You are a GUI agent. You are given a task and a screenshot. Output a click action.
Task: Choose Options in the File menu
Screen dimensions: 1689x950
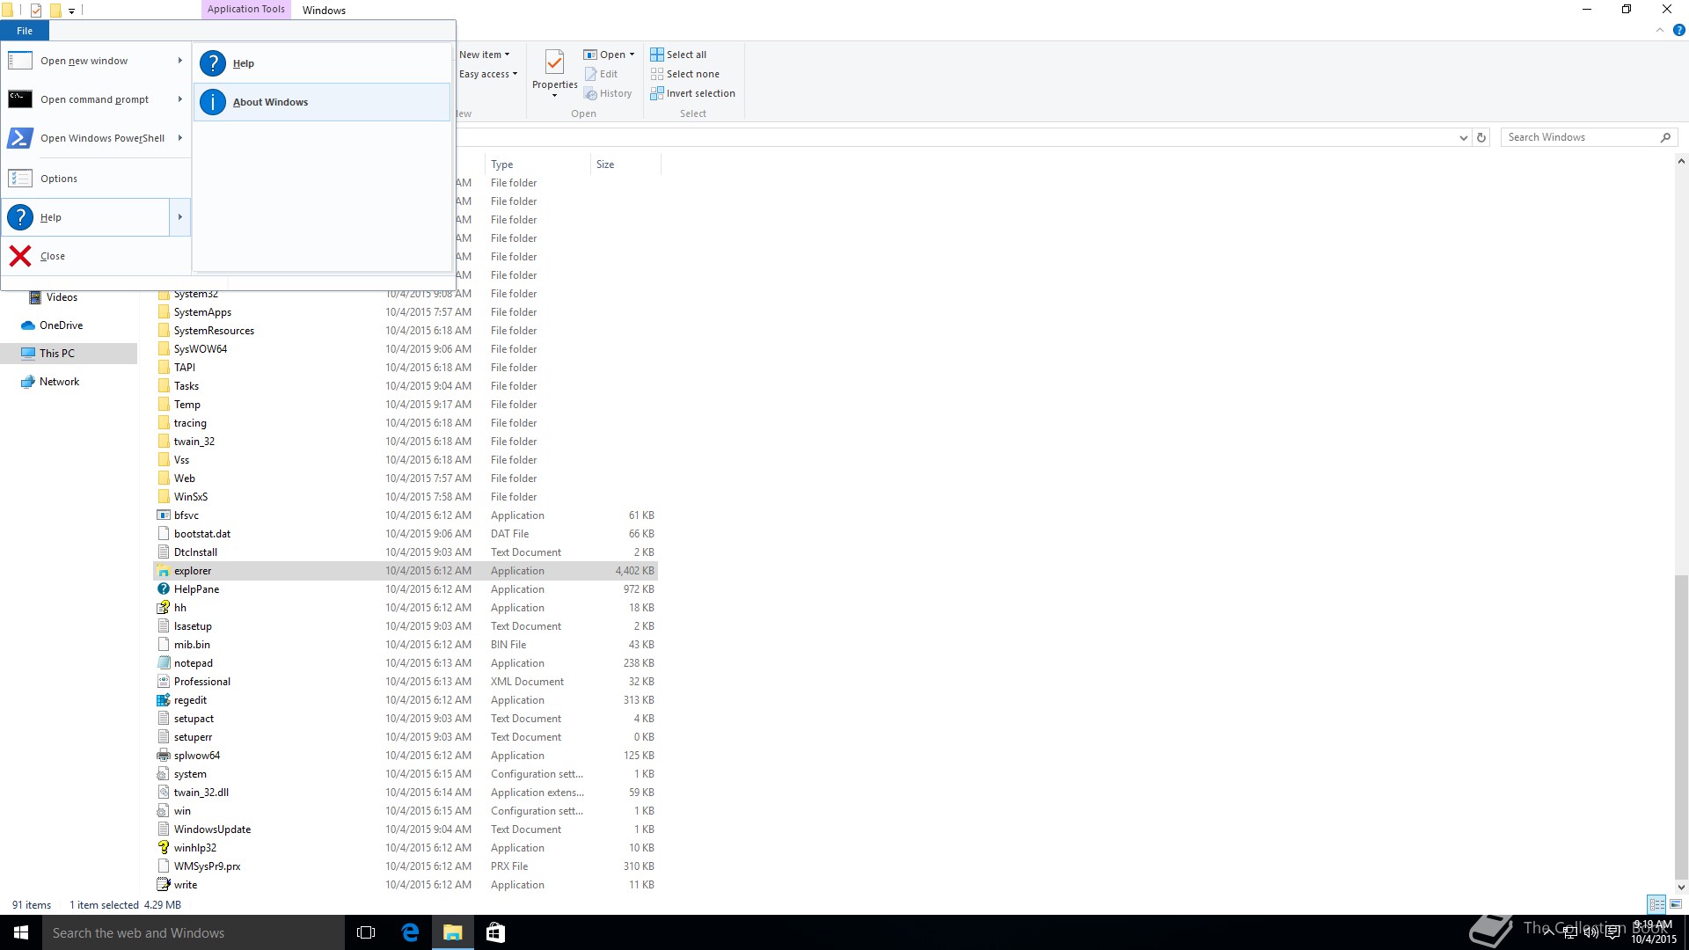click(x=96, y=179)
